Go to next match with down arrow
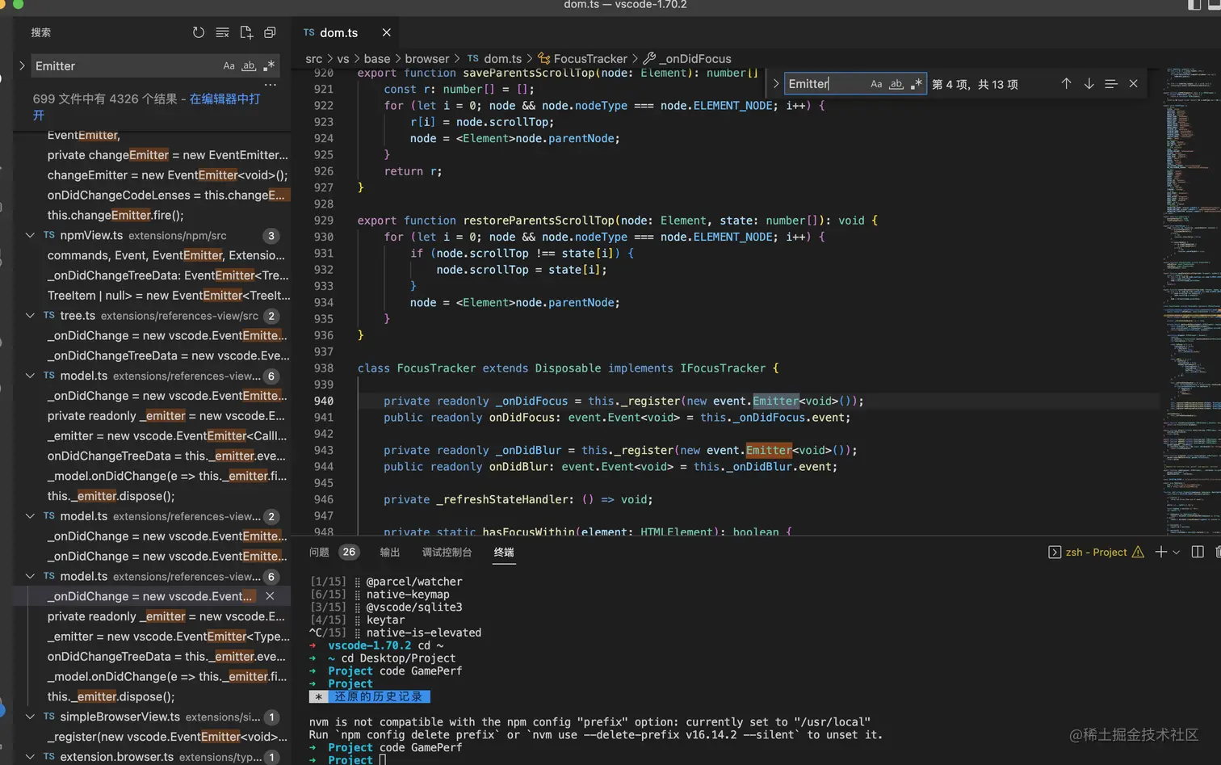The width and height of the screenshot is (1221, 765). point(1089,83)
